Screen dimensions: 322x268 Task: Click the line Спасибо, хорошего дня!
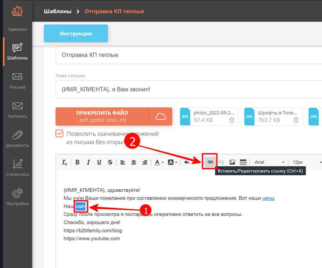coord(92,223)
